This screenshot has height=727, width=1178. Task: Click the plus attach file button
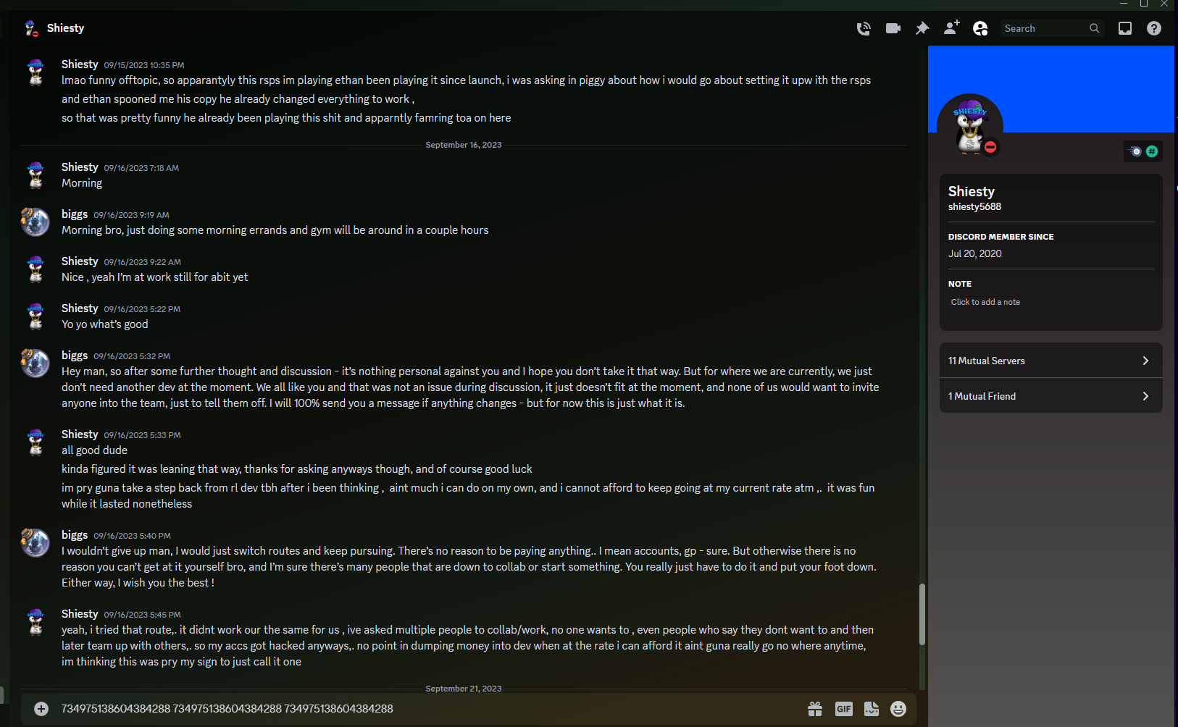click(41, 709)
